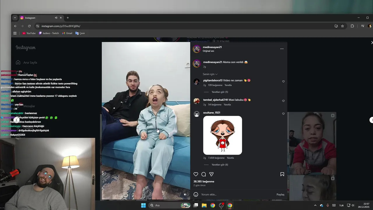Open the Çevir bookmark

point(80,33)
